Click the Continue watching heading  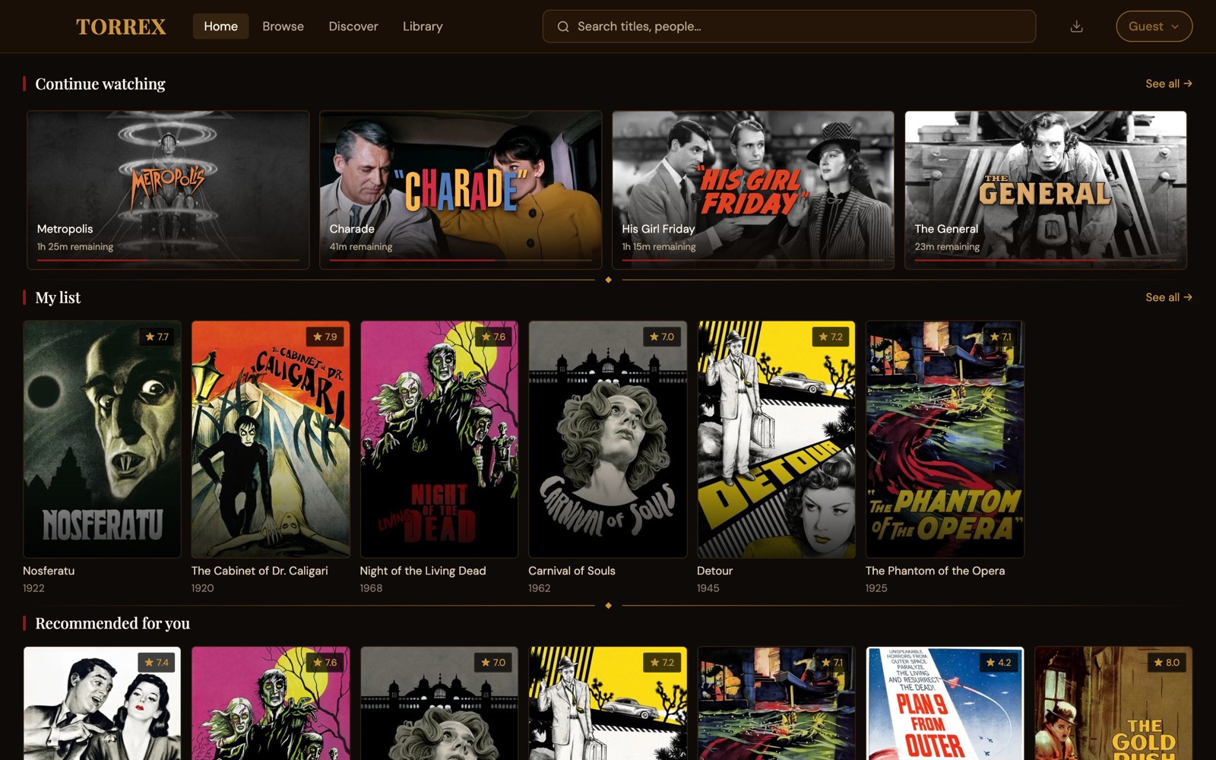tap(100, 84)
